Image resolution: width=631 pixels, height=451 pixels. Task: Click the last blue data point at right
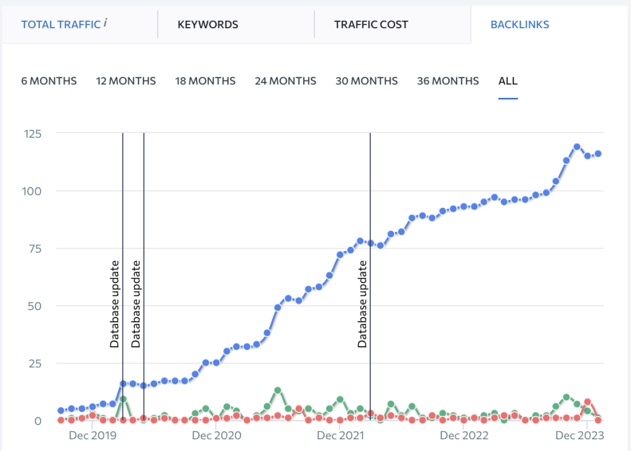[598, 154]
